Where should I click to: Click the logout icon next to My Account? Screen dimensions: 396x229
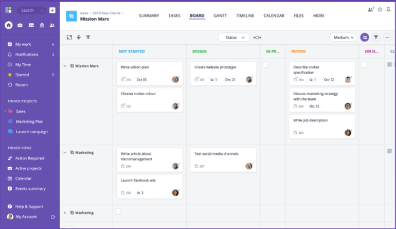[53, 217]
